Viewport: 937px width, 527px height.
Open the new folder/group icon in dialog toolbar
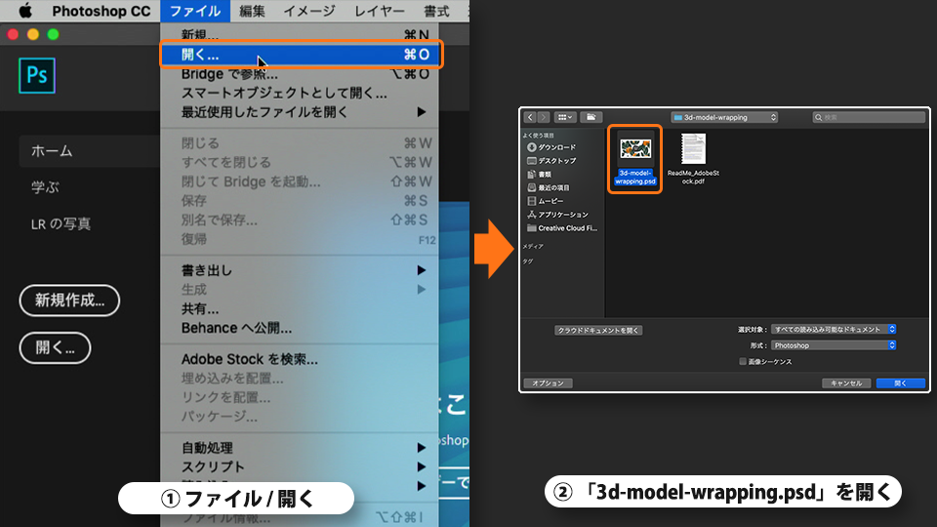tap(591, 117)
